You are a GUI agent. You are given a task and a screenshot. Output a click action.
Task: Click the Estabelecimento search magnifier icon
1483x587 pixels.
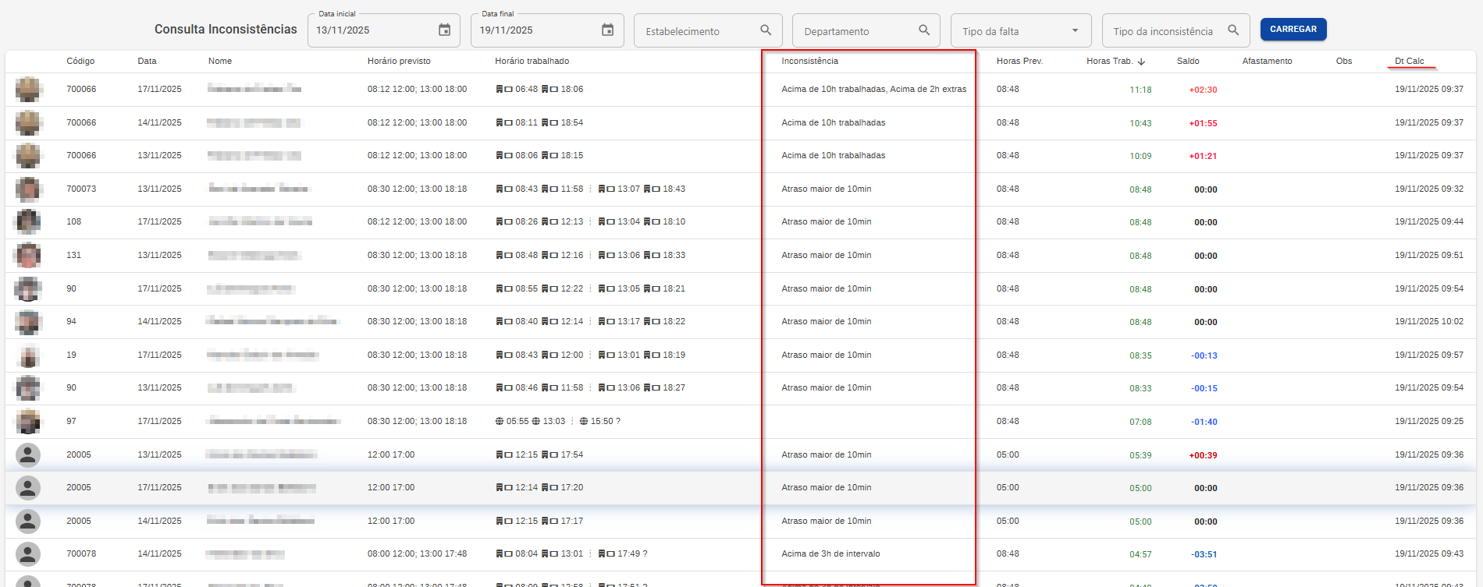click(766, 30)
